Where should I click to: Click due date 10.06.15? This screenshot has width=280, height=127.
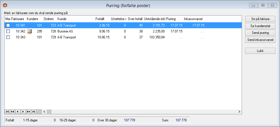point(104,37)
